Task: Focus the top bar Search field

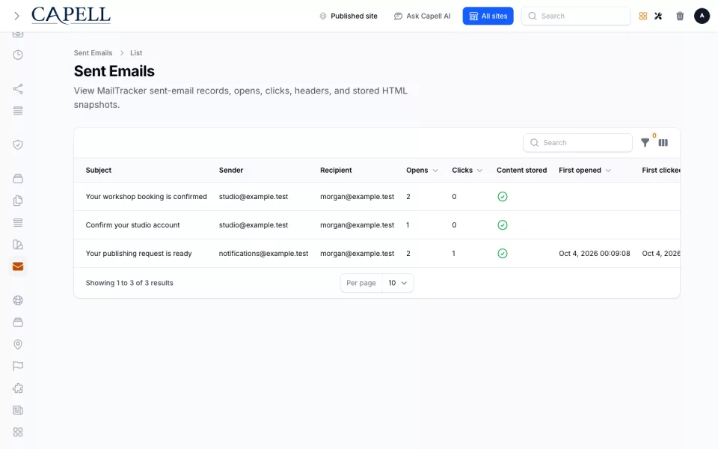Action: pos(576,16)
